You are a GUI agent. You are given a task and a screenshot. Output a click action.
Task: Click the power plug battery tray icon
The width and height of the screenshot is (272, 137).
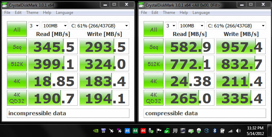coord(222,131)
